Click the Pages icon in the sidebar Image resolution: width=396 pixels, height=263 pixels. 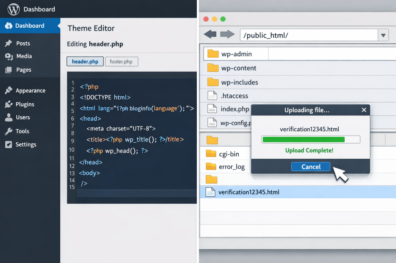(x=9, y=70)
